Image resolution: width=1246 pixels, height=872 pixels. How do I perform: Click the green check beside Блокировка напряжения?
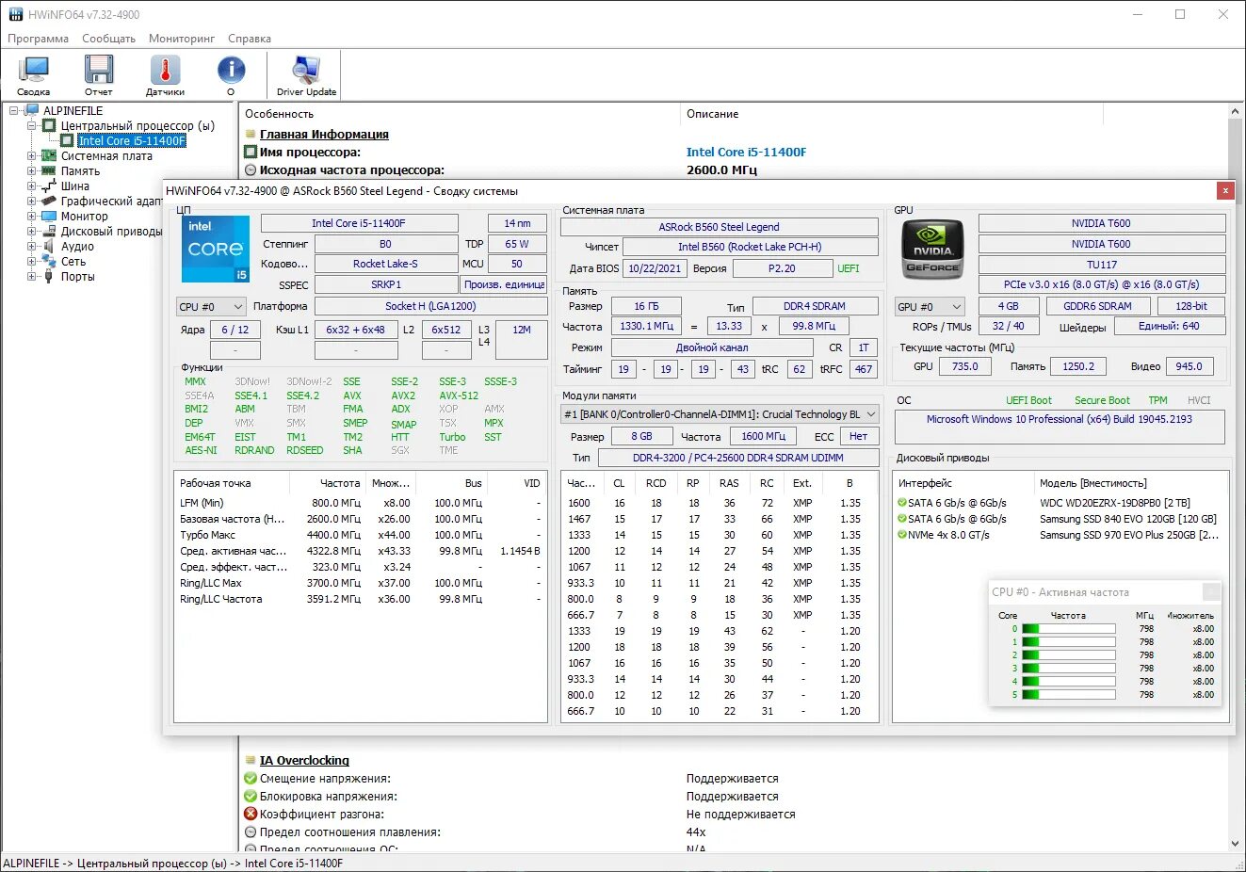[x=251, y=797]
